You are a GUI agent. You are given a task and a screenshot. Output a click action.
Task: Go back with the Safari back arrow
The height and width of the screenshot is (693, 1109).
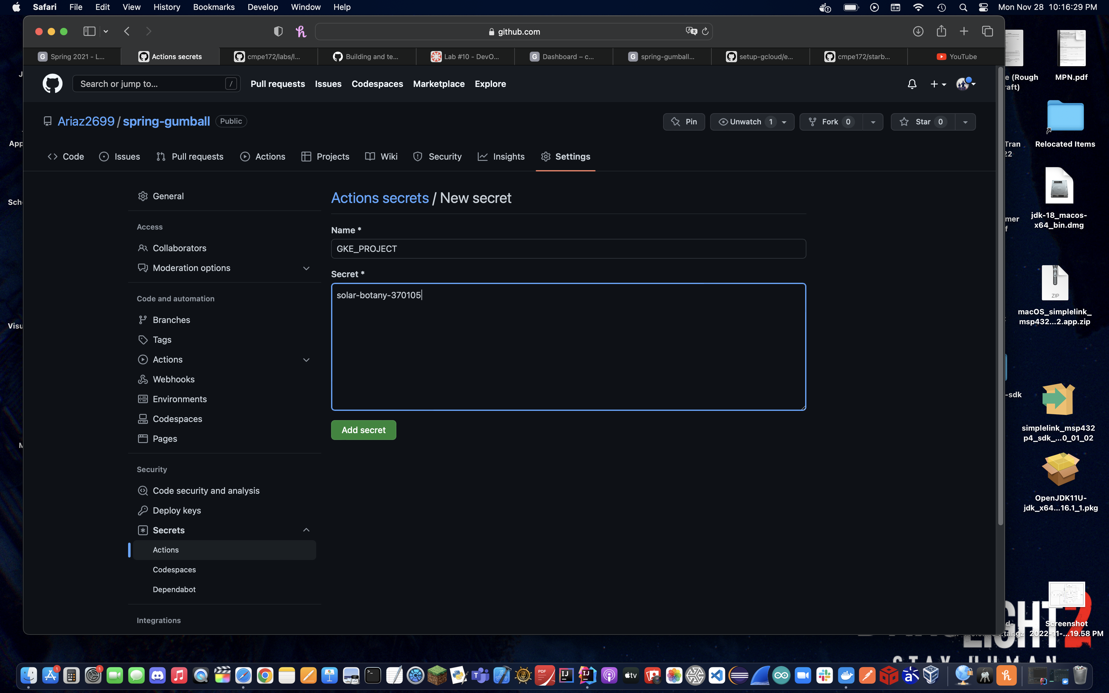pyautogui.click(x=127, y=31)
